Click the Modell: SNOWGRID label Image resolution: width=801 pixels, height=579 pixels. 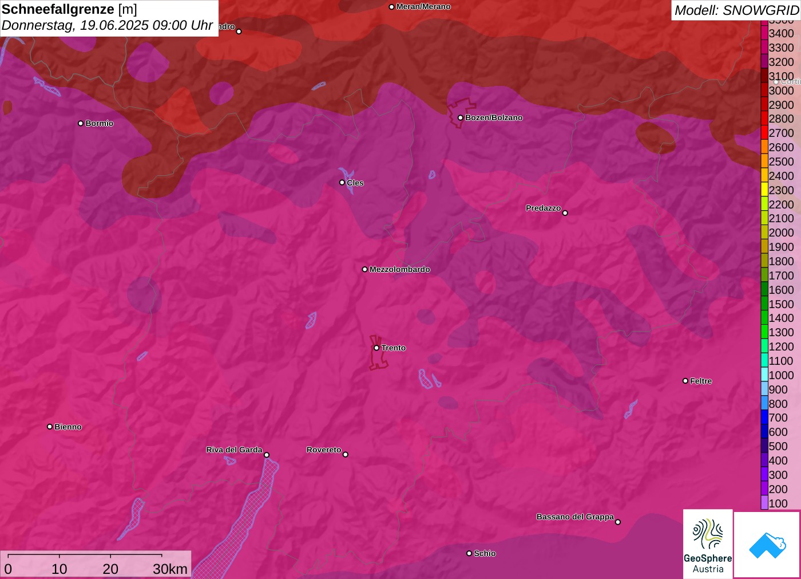pos(736,10)
